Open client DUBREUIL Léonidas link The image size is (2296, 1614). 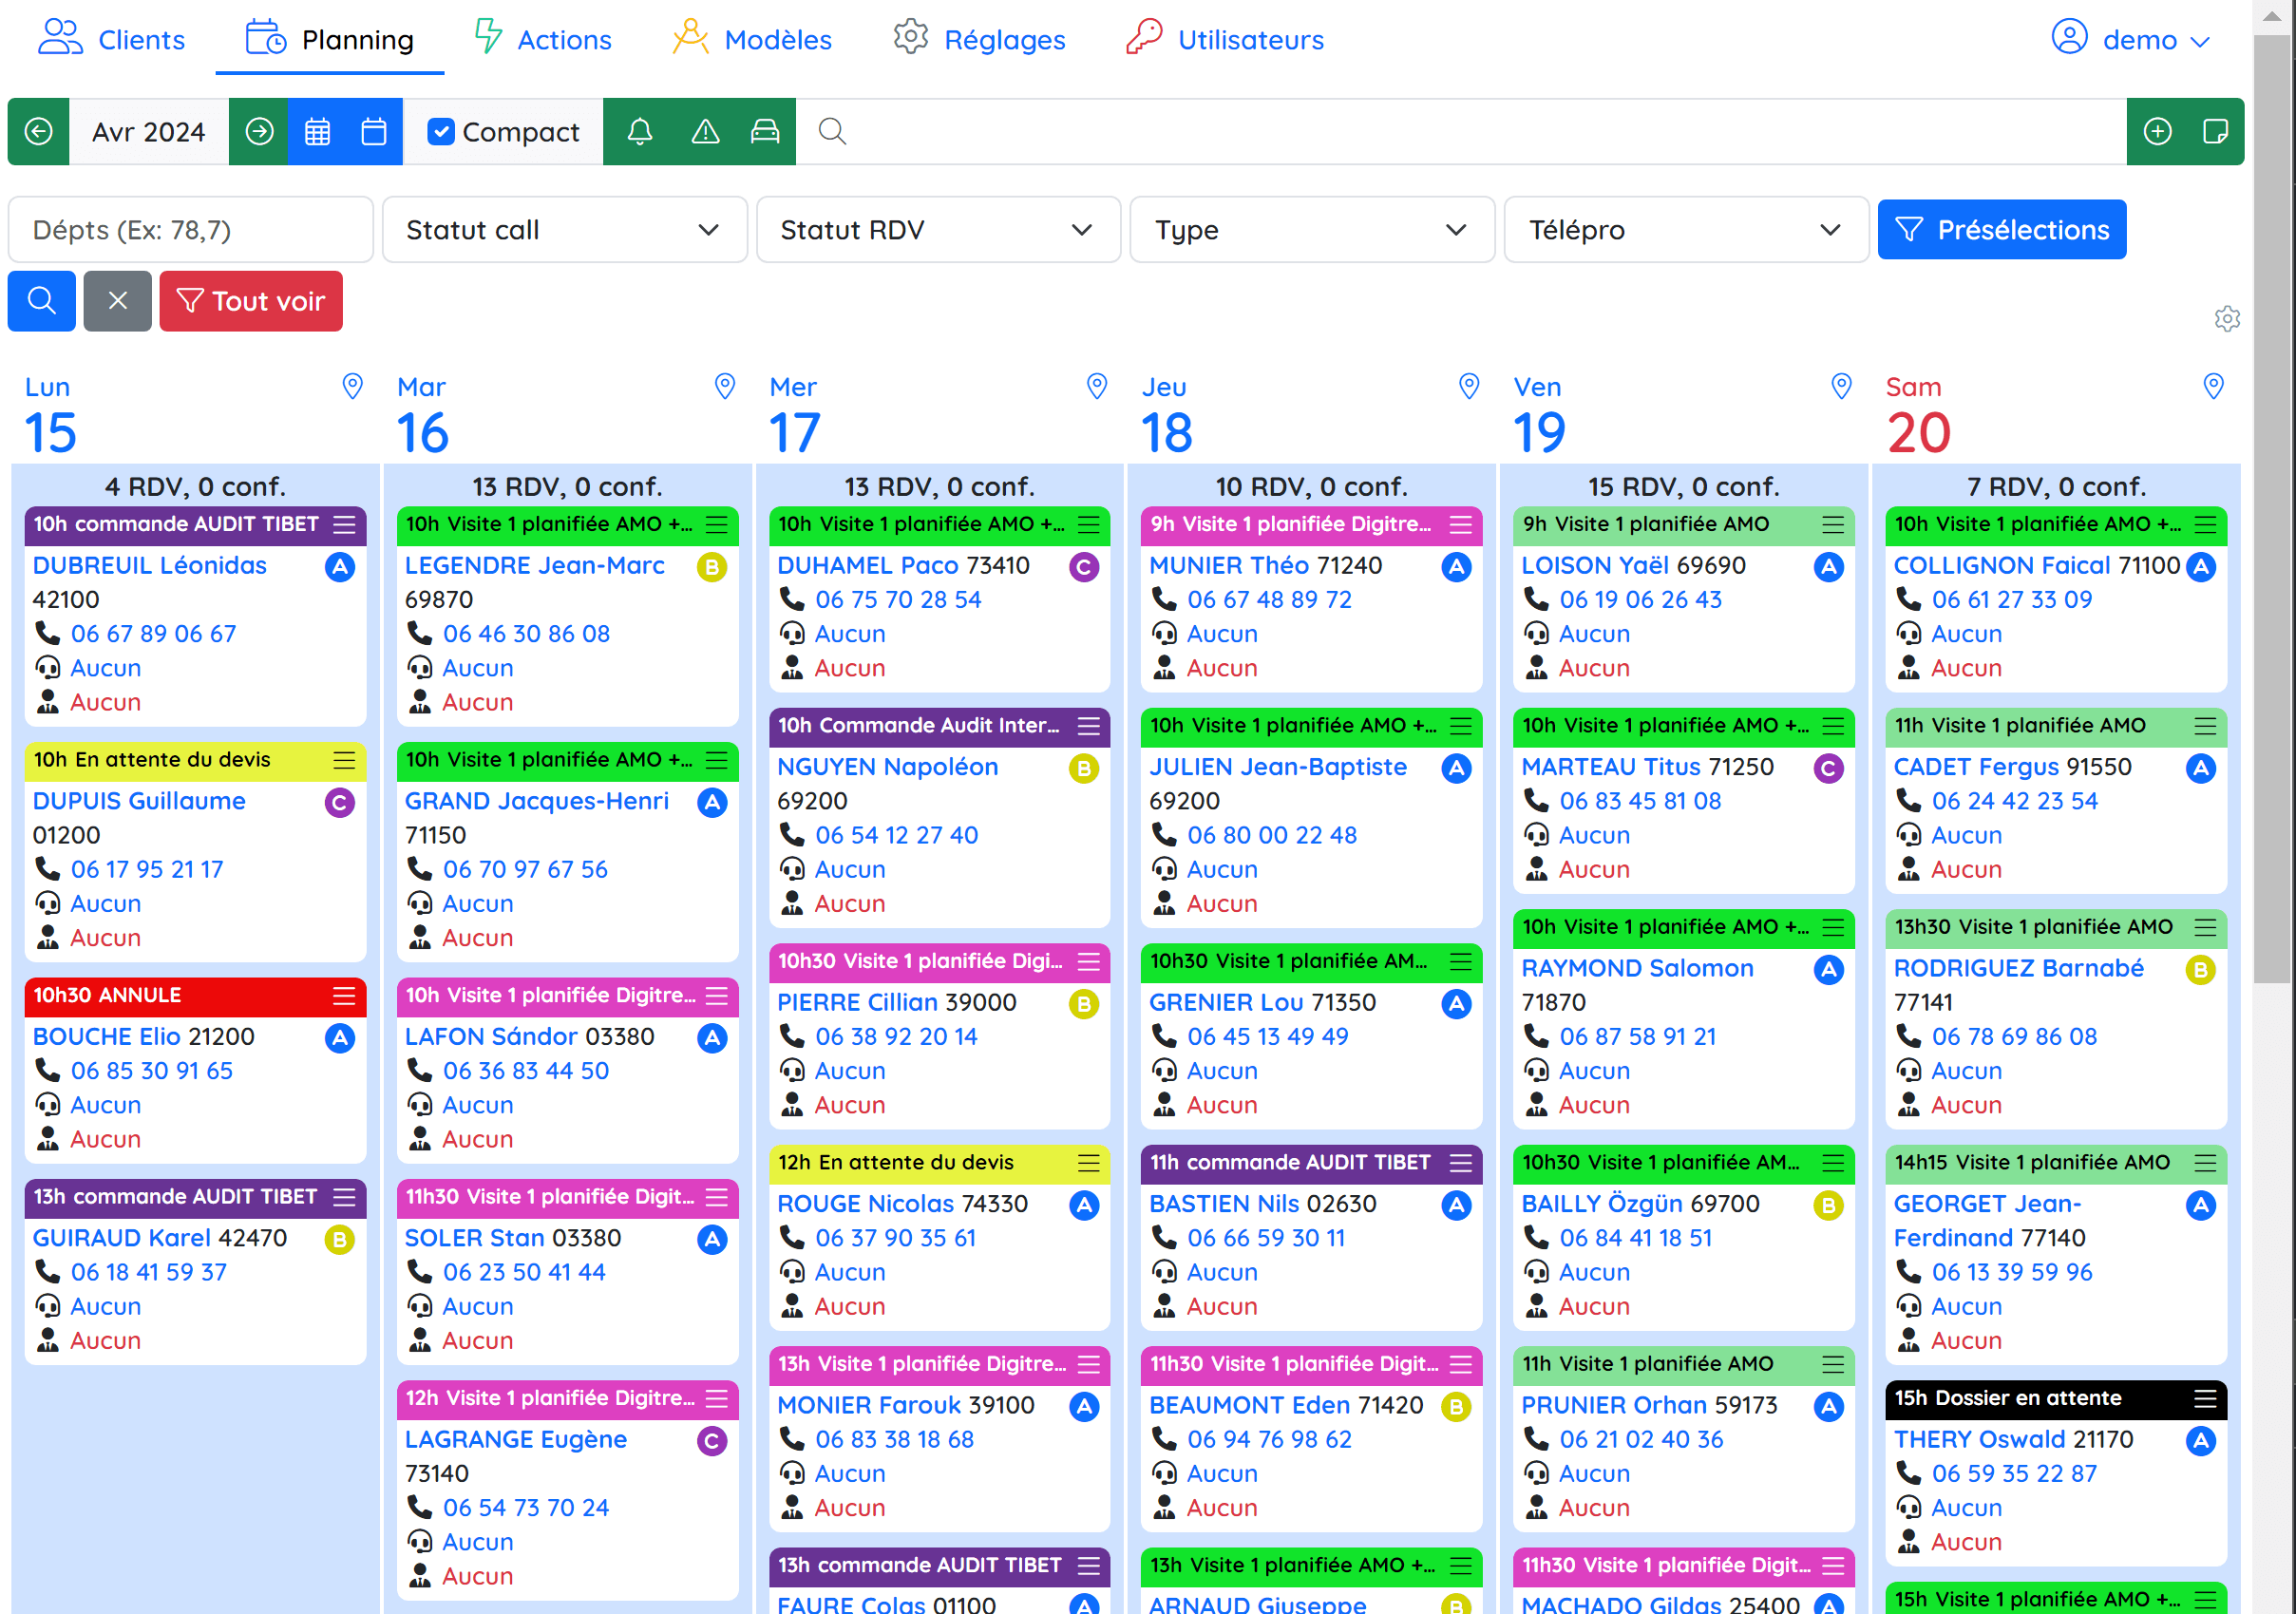[x=150, y=565]
